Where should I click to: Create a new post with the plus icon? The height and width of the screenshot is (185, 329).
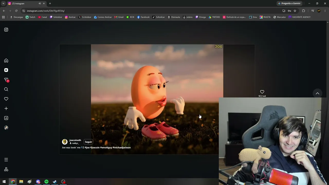click(x=6, y=108)
